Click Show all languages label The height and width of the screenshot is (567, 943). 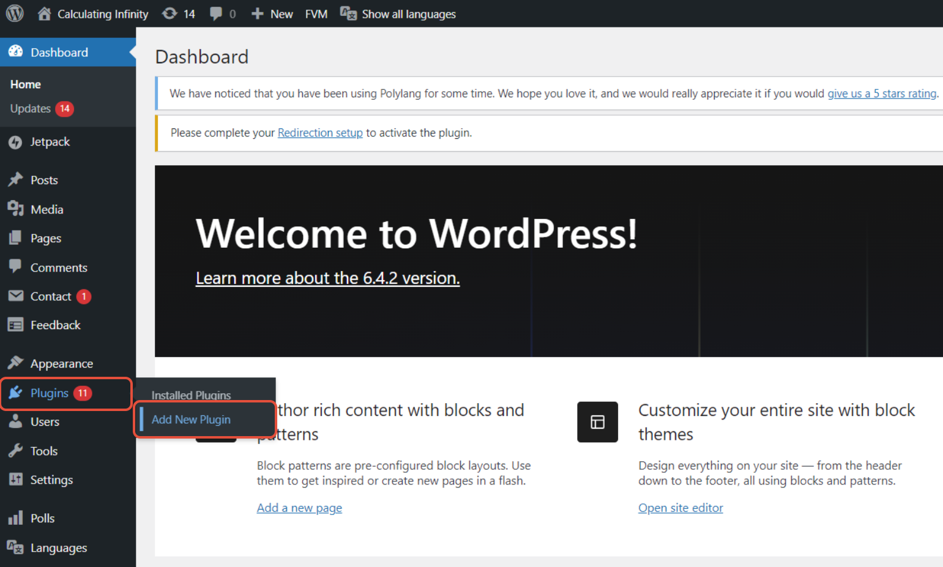(409, 14)
